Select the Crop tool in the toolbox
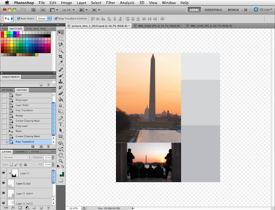Viewport: 275px width, 210px height. coord(61,57)
